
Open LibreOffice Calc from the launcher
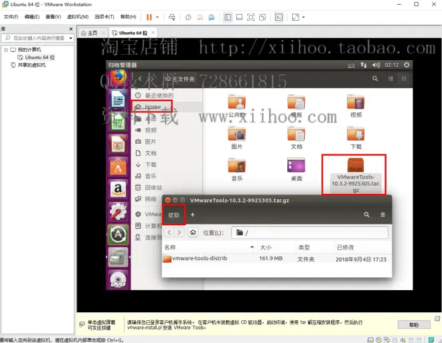118,122
